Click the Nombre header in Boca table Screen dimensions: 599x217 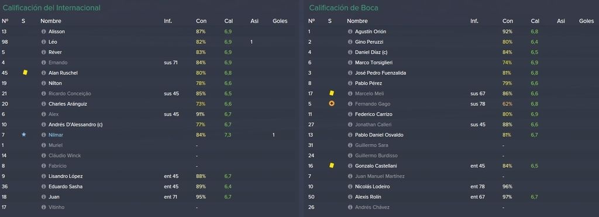357,21
